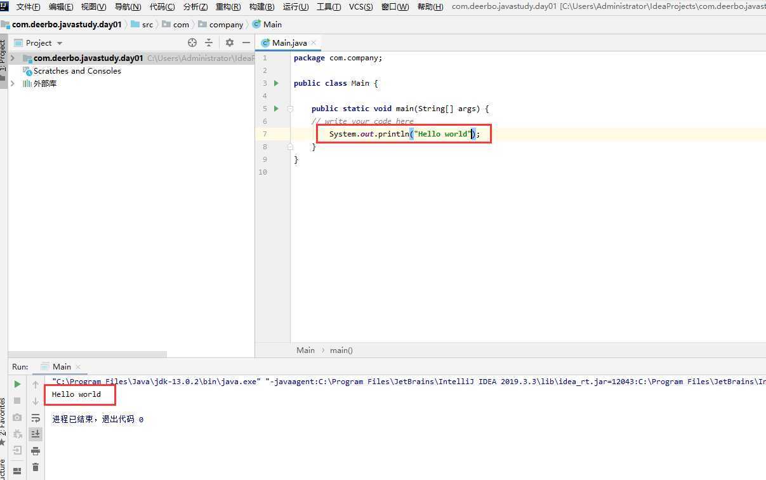Collapse all nodes in Project panel
The width and height of the screenshot is (766, 480).
coord(209,43)
